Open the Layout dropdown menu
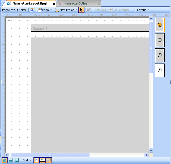Image resolution: width=171 pixels, height=164 pixels. coord(143,10)
